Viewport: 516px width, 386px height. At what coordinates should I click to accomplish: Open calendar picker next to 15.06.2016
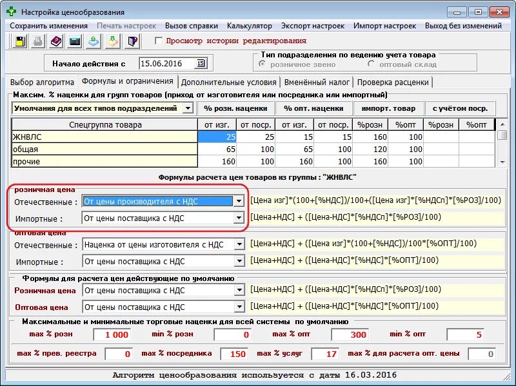coord(201,63)
